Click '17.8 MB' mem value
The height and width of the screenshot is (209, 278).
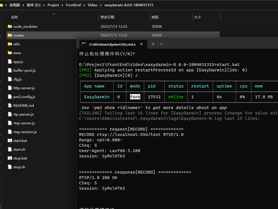[264, 97]
